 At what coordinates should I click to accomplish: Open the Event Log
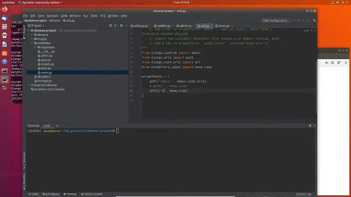click(303, 194)
